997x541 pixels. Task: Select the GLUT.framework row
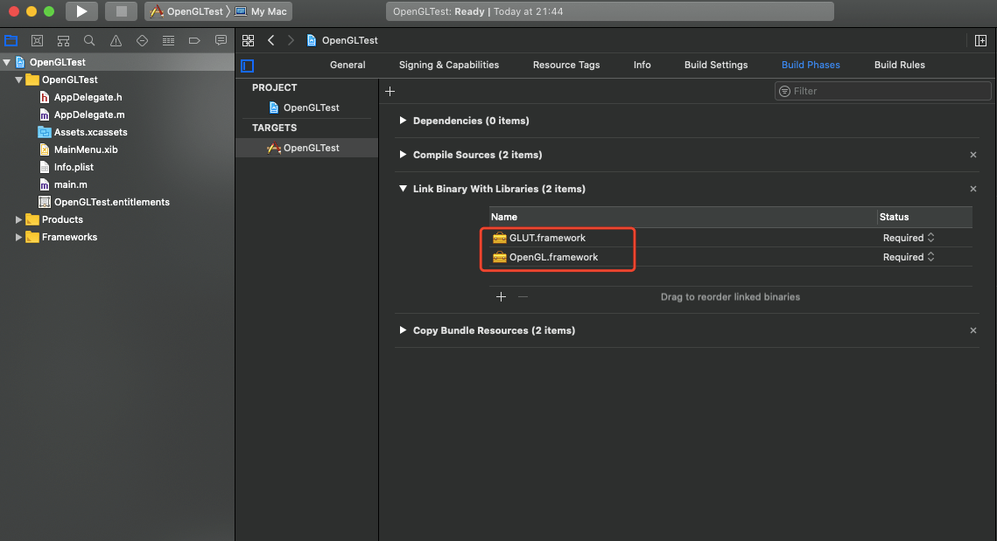[x=731, y=238]
